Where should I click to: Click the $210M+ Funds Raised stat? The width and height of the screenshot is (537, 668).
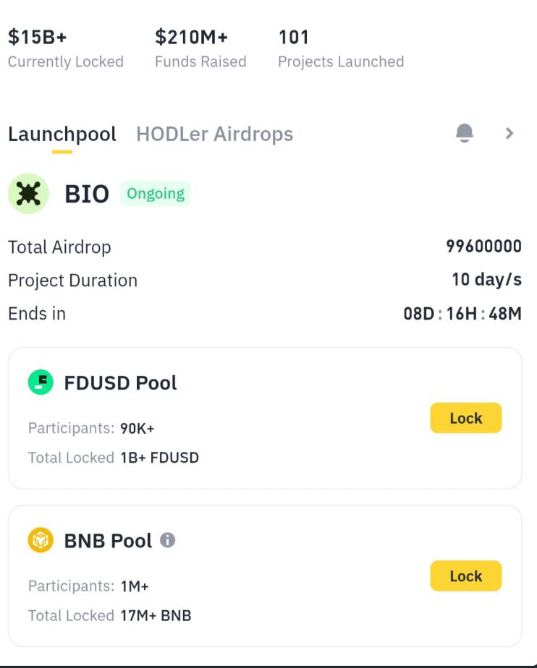pyautogui.click(x=200, y=48)
